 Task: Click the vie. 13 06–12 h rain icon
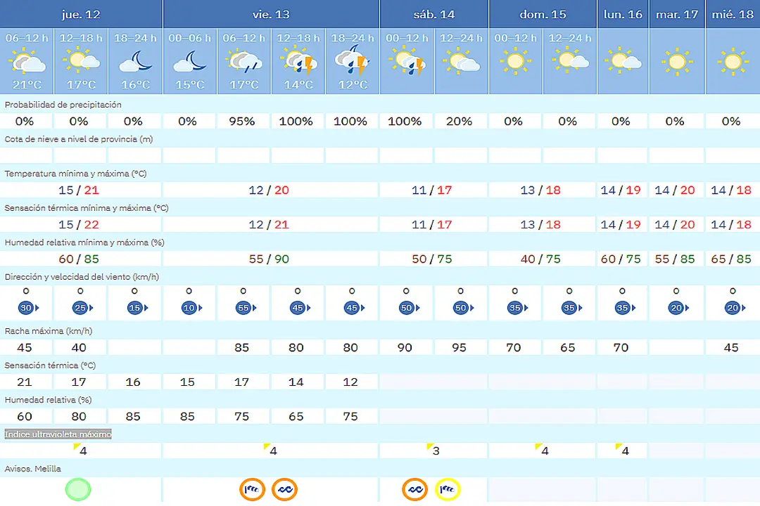click(x=243, y=62)
